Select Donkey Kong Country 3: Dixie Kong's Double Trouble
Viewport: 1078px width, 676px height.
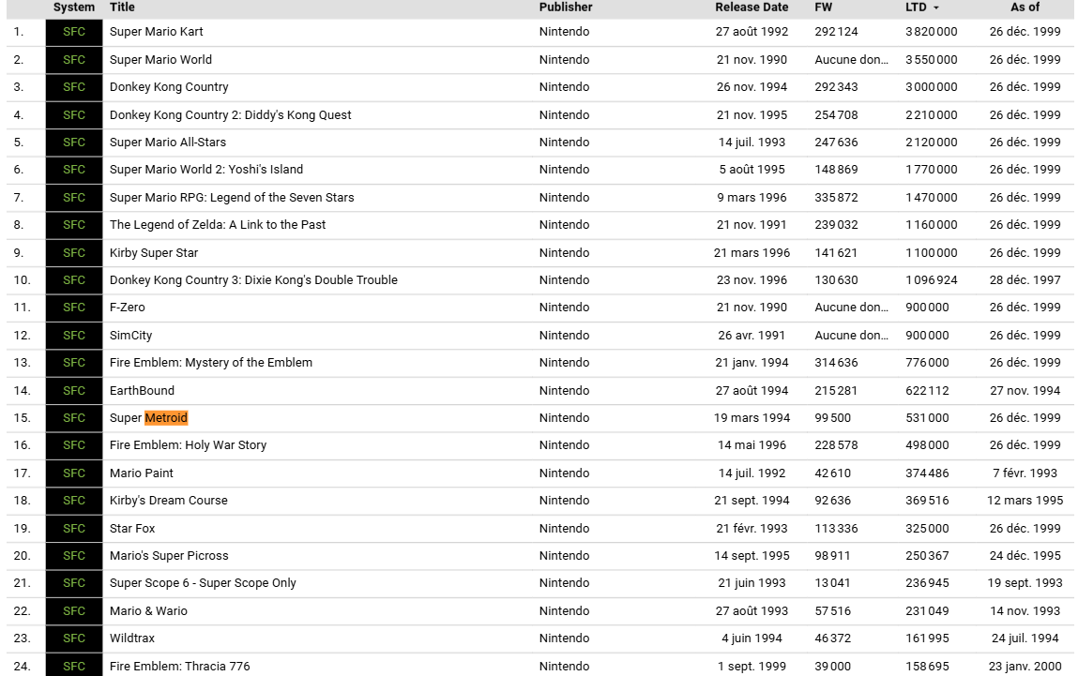[x=253, y=280]
